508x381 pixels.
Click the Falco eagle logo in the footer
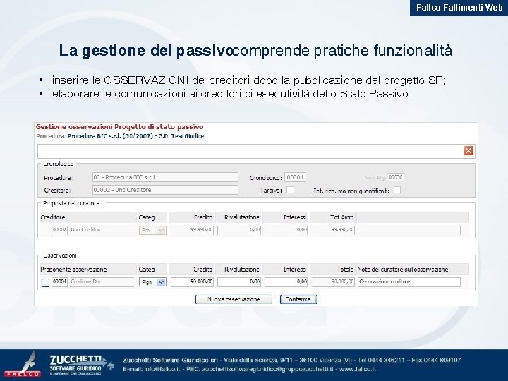point(23,365)
